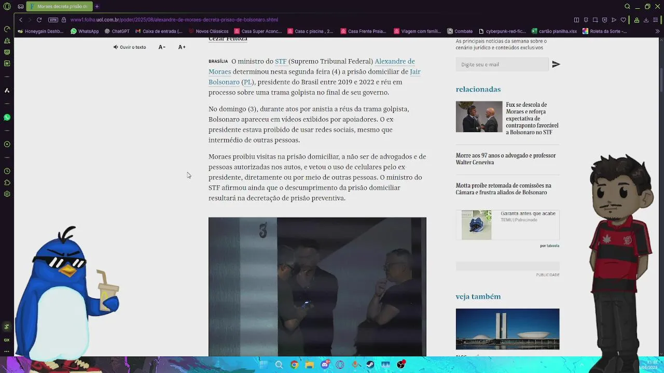Open the profile account icon
The height and width of the screenshot is (373, 664).
(637, 20)
